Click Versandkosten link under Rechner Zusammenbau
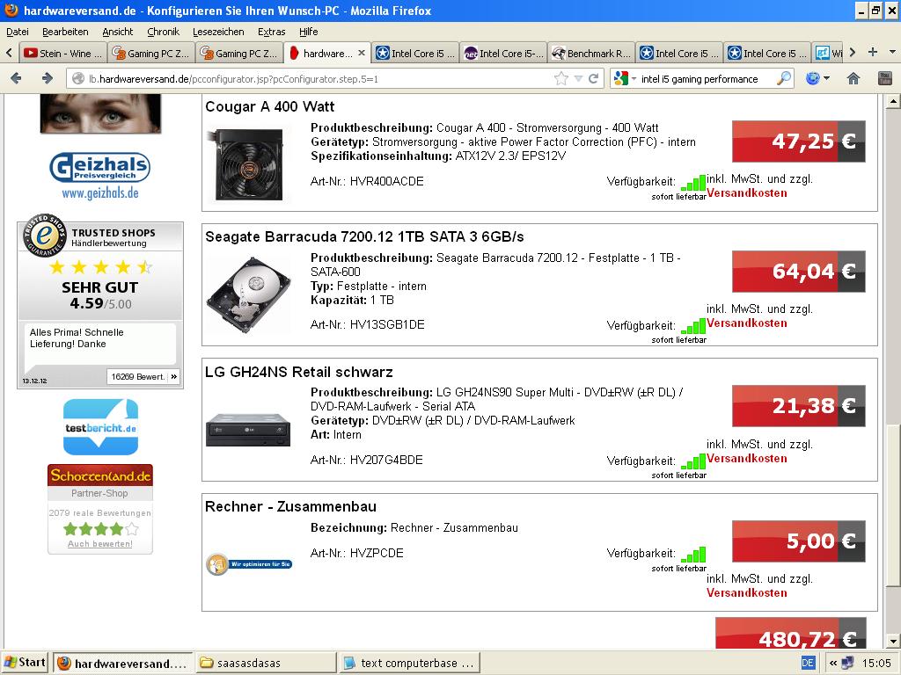 746,592
